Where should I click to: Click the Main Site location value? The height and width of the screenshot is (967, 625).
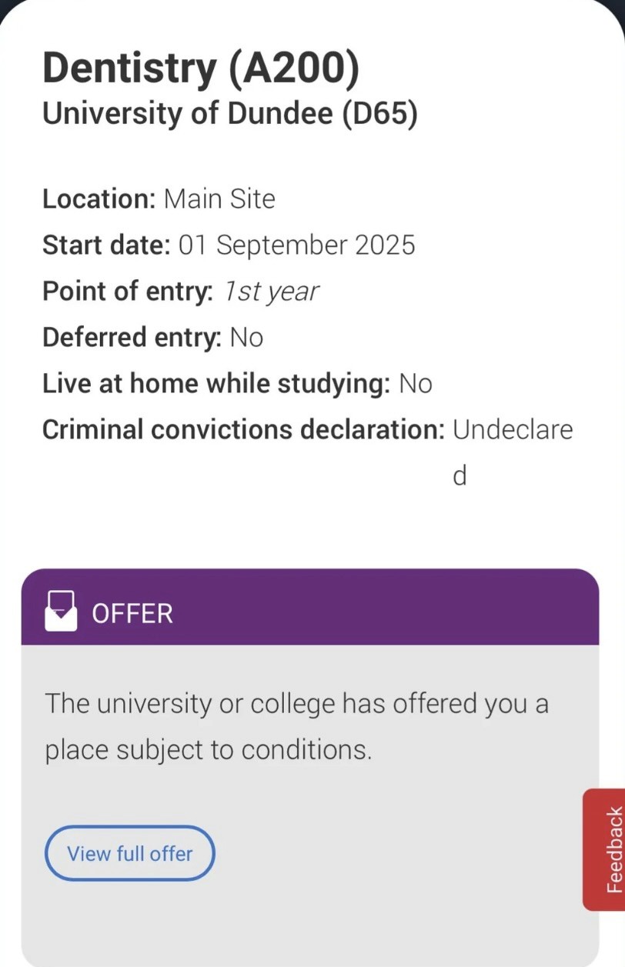[219, 199]
